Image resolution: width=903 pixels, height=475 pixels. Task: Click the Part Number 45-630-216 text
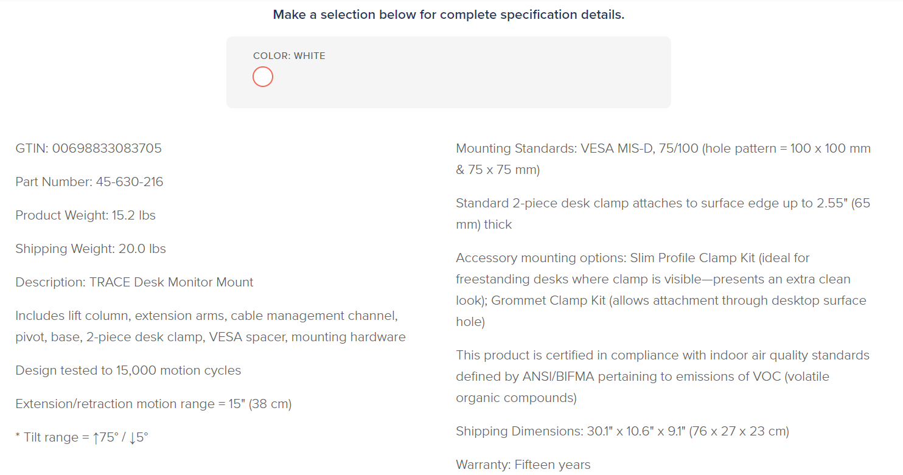click(89, 182)
